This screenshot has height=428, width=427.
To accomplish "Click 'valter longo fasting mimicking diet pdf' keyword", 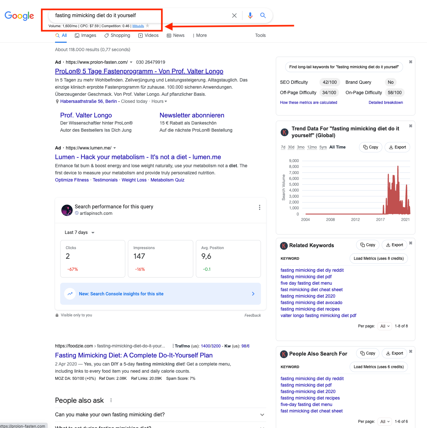I will click(319, 315).
